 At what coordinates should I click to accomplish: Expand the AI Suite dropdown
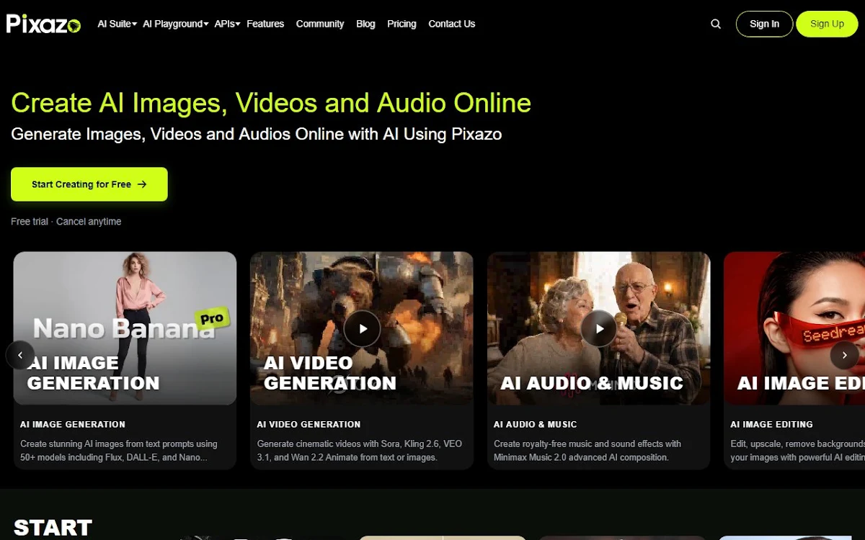117,24
